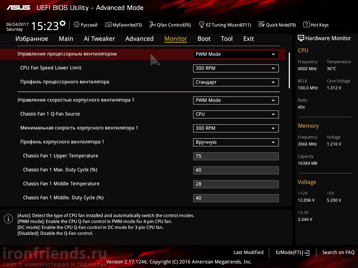Click the EZ Tuning Wizard bulb icon

click(x=202, y=24)
